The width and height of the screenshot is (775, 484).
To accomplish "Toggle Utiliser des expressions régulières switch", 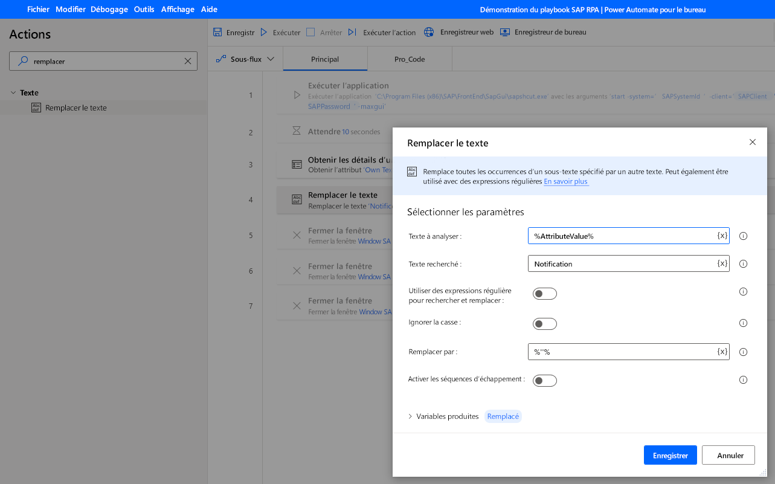I will [x=544, y=294].
